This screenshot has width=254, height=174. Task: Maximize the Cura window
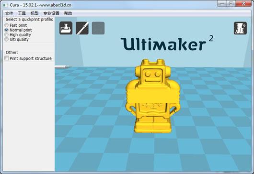click(x=231, y=4)
